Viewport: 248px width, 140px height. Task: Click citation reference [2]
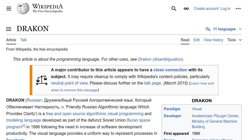coord(24,126)
